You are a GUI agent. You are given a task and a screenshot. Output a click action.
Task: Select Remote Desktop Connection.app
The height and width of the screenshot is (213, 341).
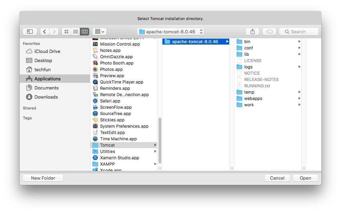pyautogui.click(x=124, y=94)
